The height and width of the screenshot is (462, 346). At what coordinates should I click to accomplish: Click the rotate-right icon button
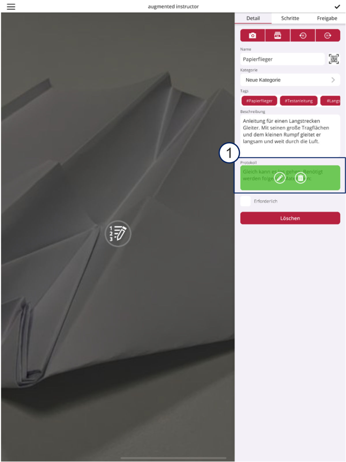pos(328,35)
